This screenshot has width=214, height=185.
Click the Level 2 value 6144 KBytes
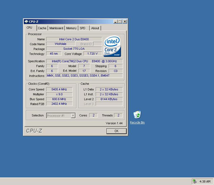(109, 99)
